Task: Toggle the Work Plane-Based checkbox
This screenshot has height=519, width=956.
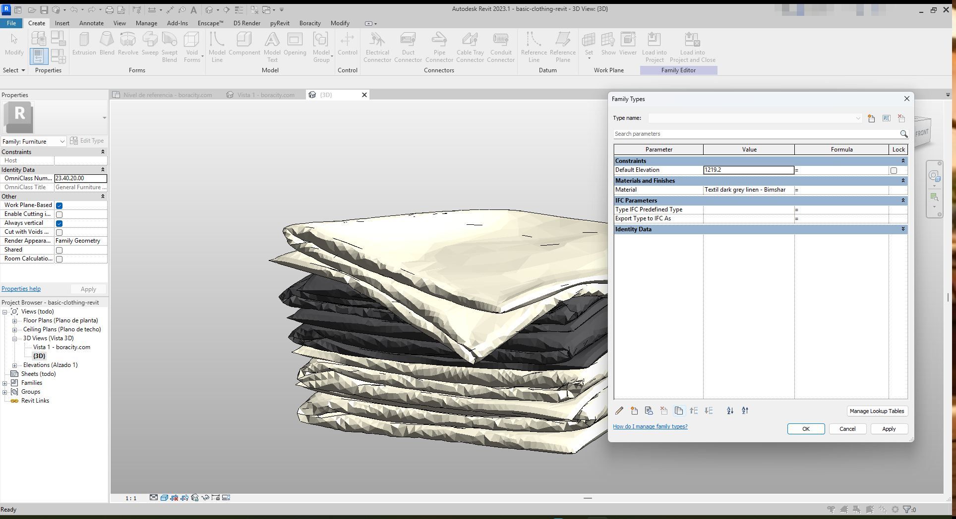Action: [x=60, y=206]
